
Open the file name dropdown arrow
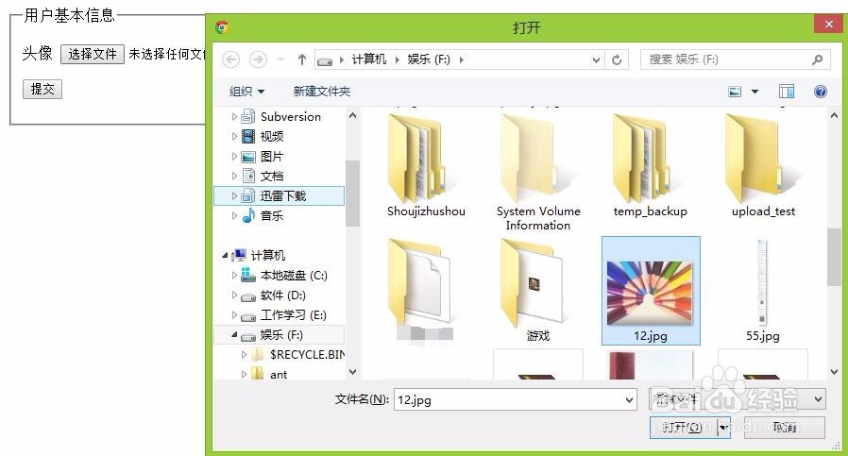coord(629,399)
